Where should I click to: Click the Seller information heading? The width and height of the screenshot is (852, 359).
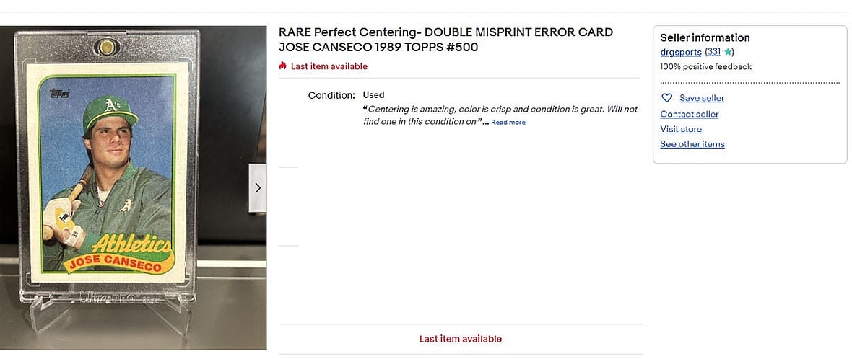pyautogui.click(x=705, y=37)
